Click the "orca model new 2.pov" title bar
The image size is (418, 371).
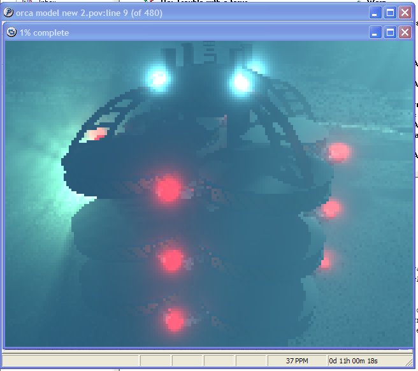(191, 12)
